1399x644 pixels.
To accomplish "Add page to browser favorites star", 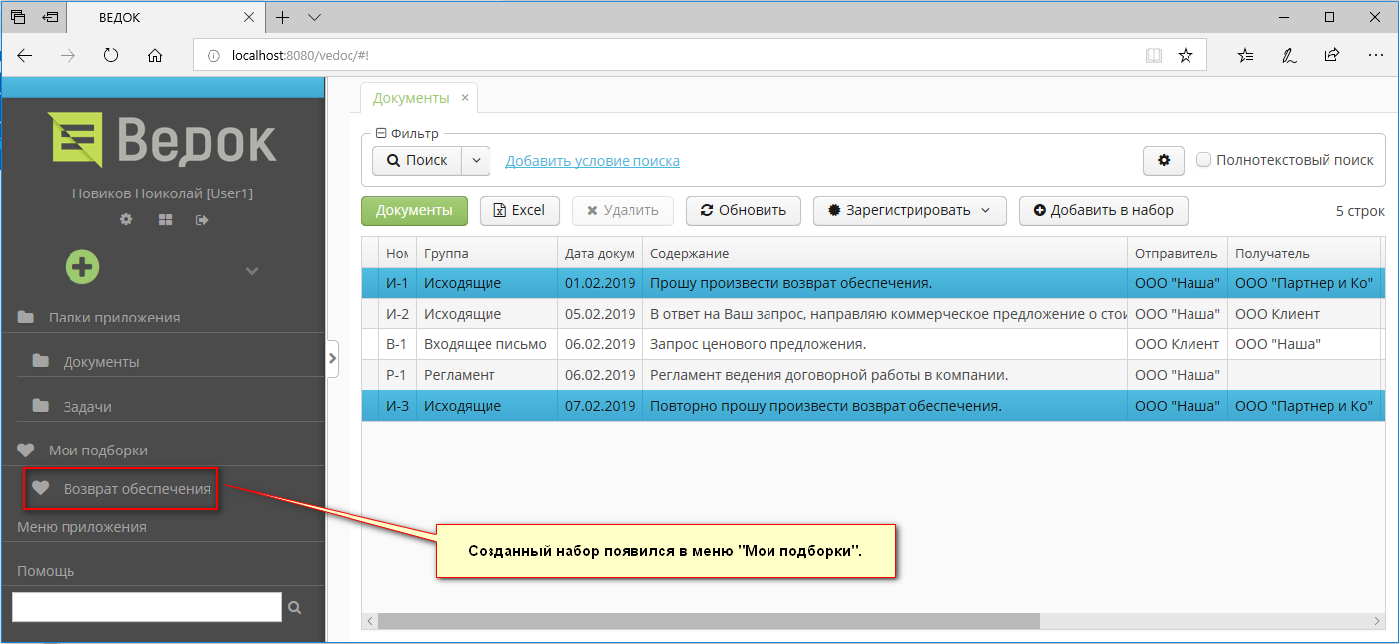I will (x=1185, y=56).
